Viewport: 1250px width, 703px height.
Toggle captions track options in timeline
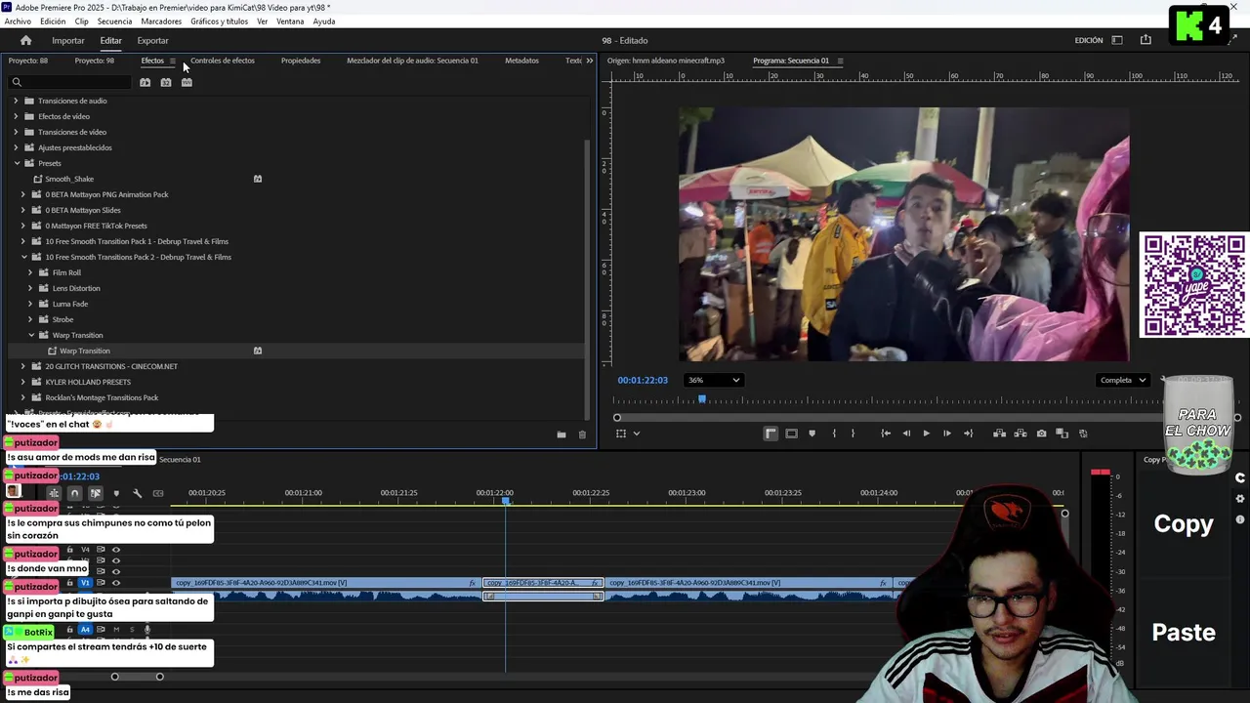pyautogui.click(x=158, y=493)
